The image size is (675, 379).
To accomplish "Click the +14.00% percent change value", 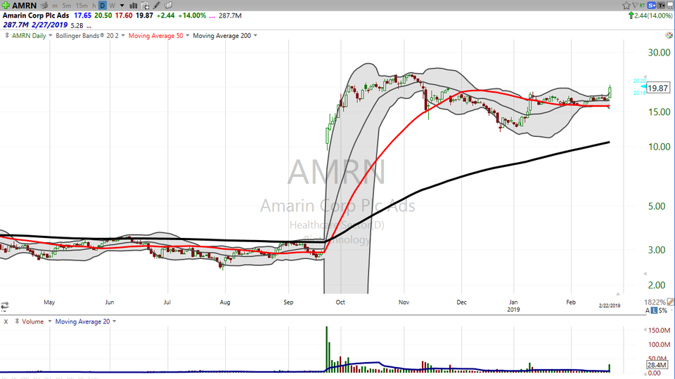I will [x=193, y=15].
